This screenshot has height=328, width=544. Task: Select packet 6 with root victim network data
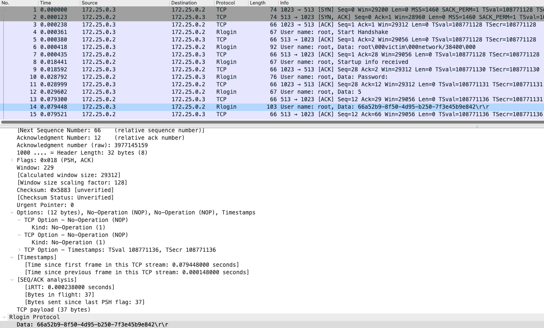pos(272,47)
